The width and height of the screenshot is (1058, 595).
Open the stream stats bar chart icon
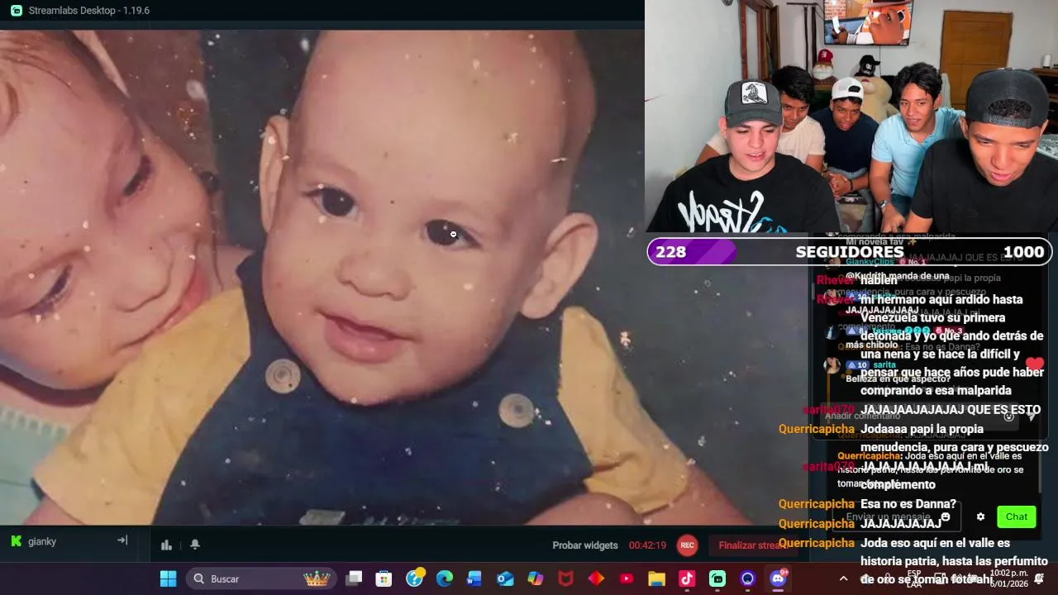pyautogui.click(x=166, y=545)
